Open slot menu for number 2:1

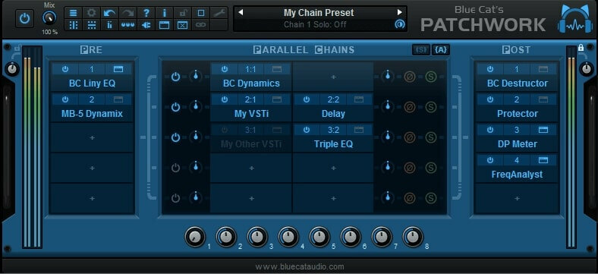coord(250,99)
